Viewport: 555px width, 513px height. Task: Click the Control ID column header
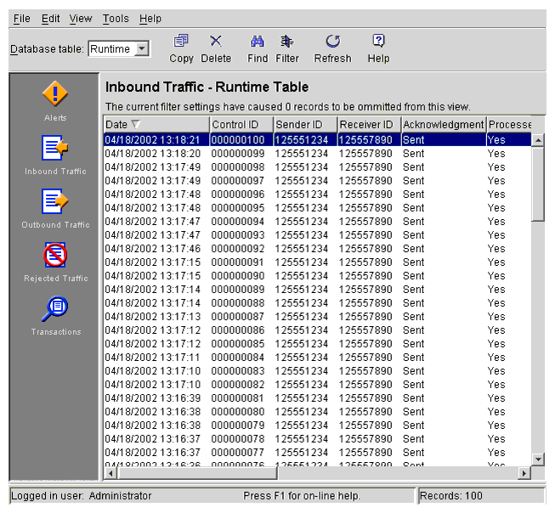point(241,125)
